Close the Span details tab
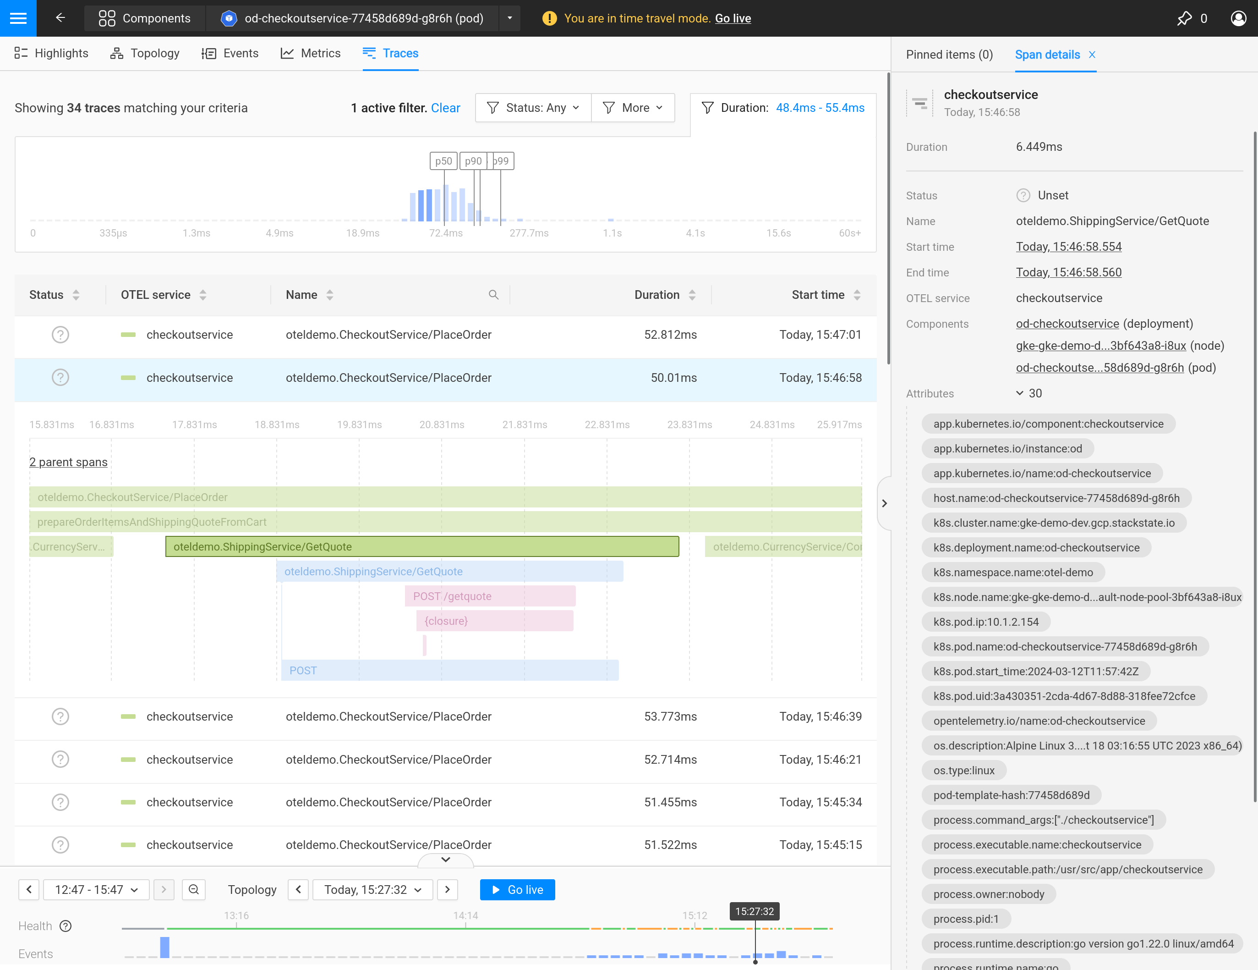 coord(1092,55)
